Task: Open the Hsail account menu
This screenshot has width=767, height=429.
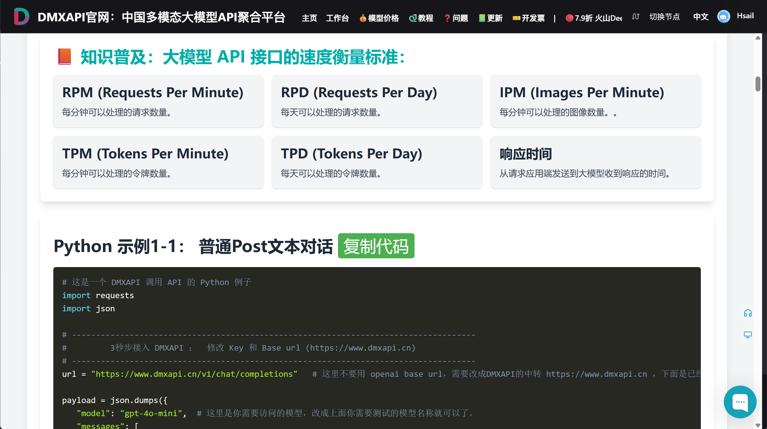Action: click(x=745, y=16)
